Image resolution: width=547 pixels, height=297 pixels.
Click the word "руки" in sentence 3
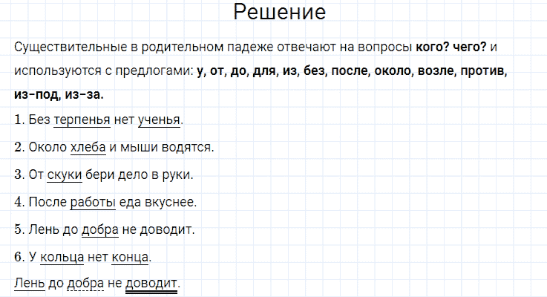click(x=177, y=174)
